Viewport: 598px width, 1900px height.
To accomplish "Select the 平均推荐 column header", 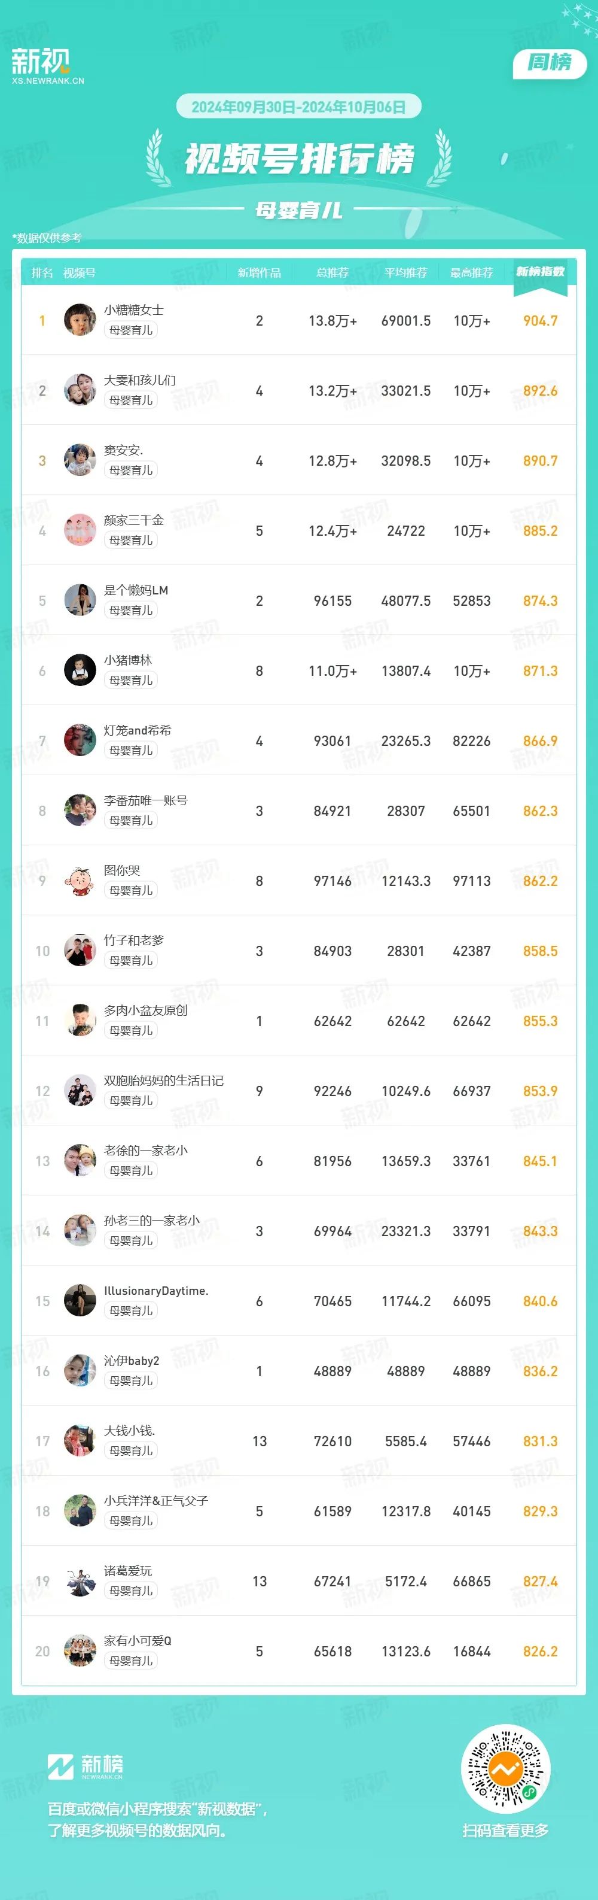I will coord(406,273).
